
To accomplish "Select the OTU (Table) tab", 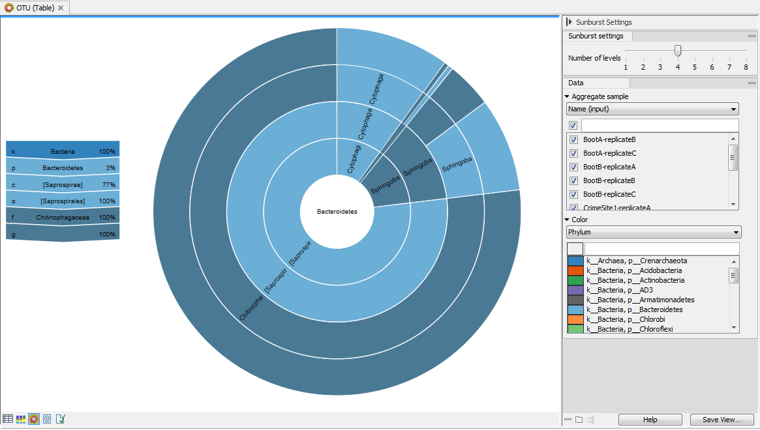I will pyautogui.click(x=34, y=8).
